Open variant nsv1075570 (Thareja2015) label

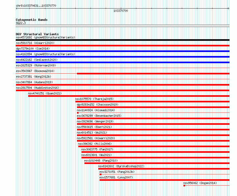[x=94, y=99]
